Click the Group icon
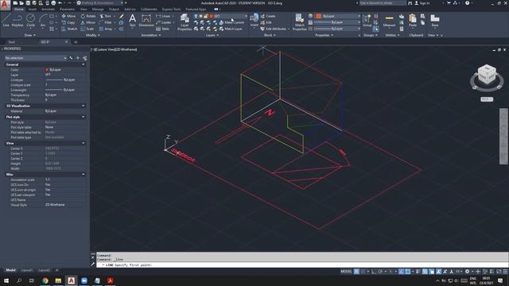 (x=367, y=20)
